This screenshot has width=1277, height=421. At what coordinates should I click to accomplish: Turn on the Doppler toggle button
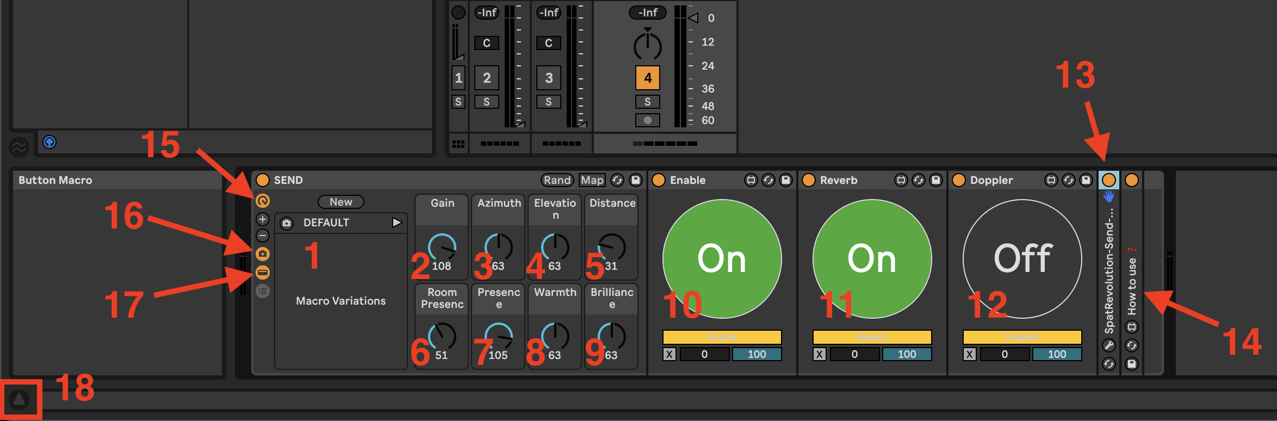point(1022,258)
